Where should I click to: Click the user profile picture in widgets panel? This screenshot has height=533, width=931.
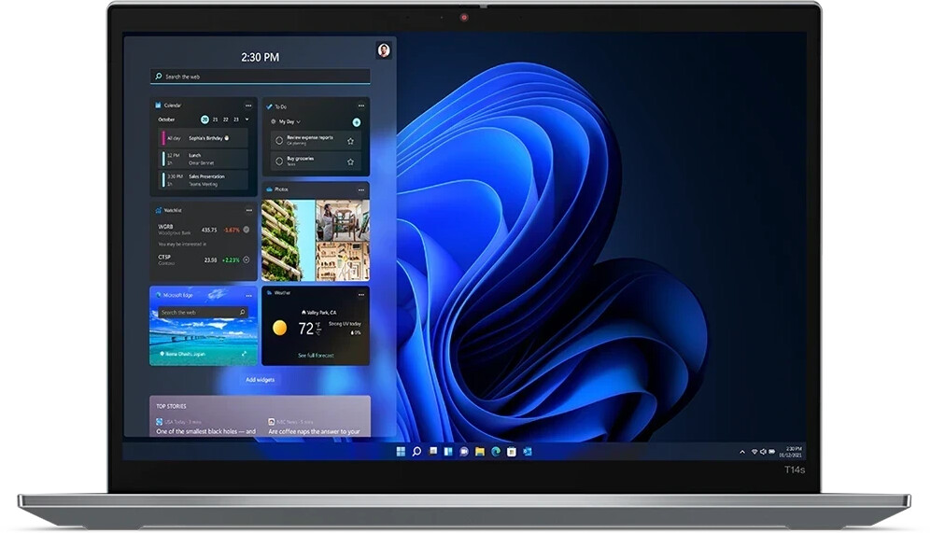click(x=383, y=50)
